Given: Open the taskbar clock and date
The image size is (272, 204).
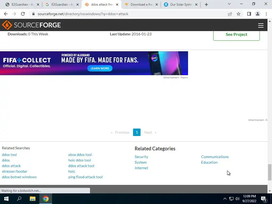Looking at the screenshot, I should (249, 199).
